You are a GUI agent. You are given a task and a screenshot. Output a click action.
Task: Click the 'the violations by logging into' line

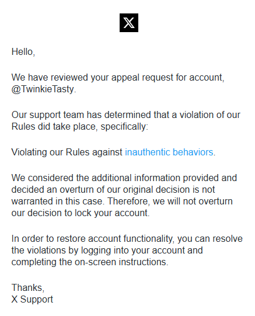107,251
